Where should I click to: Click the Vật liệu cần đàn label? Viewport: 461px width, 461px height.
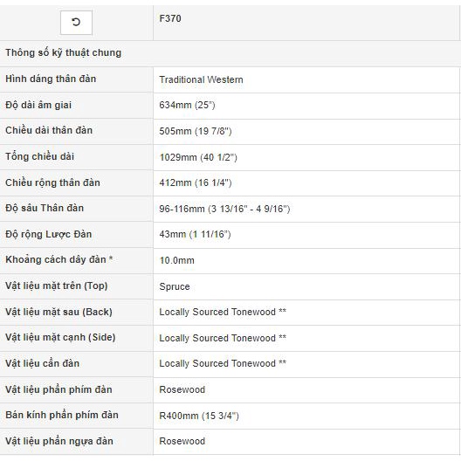click(x=42, y=363)
